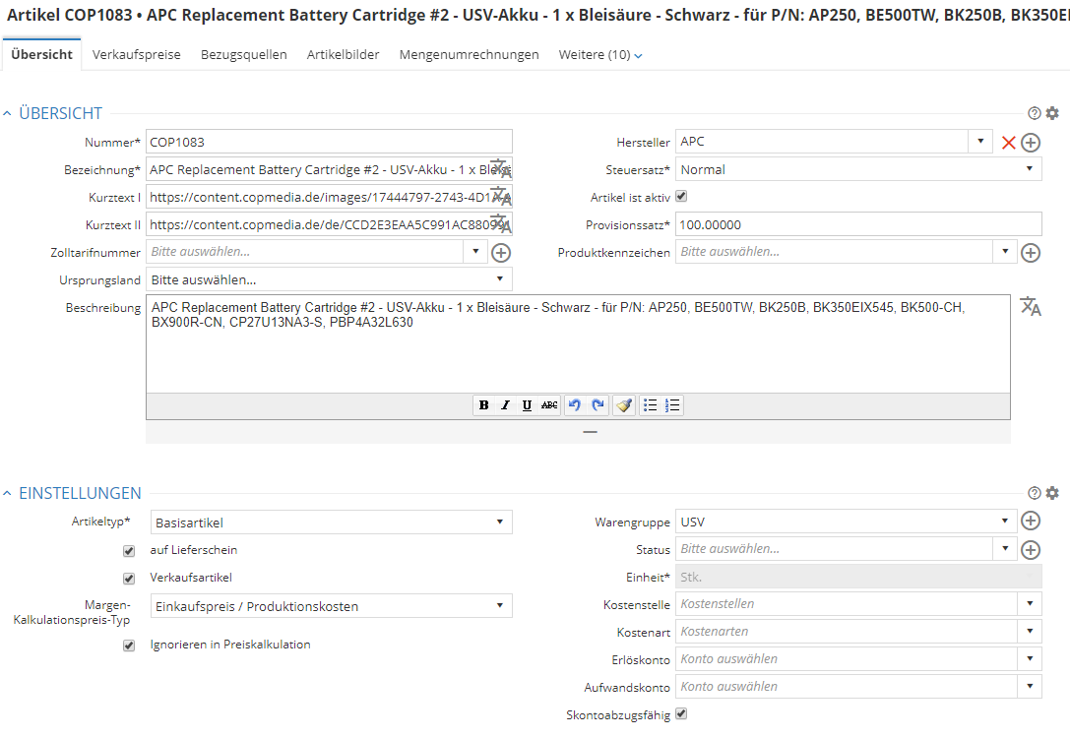Go to the Artikelbilder tab

(344, 54)
